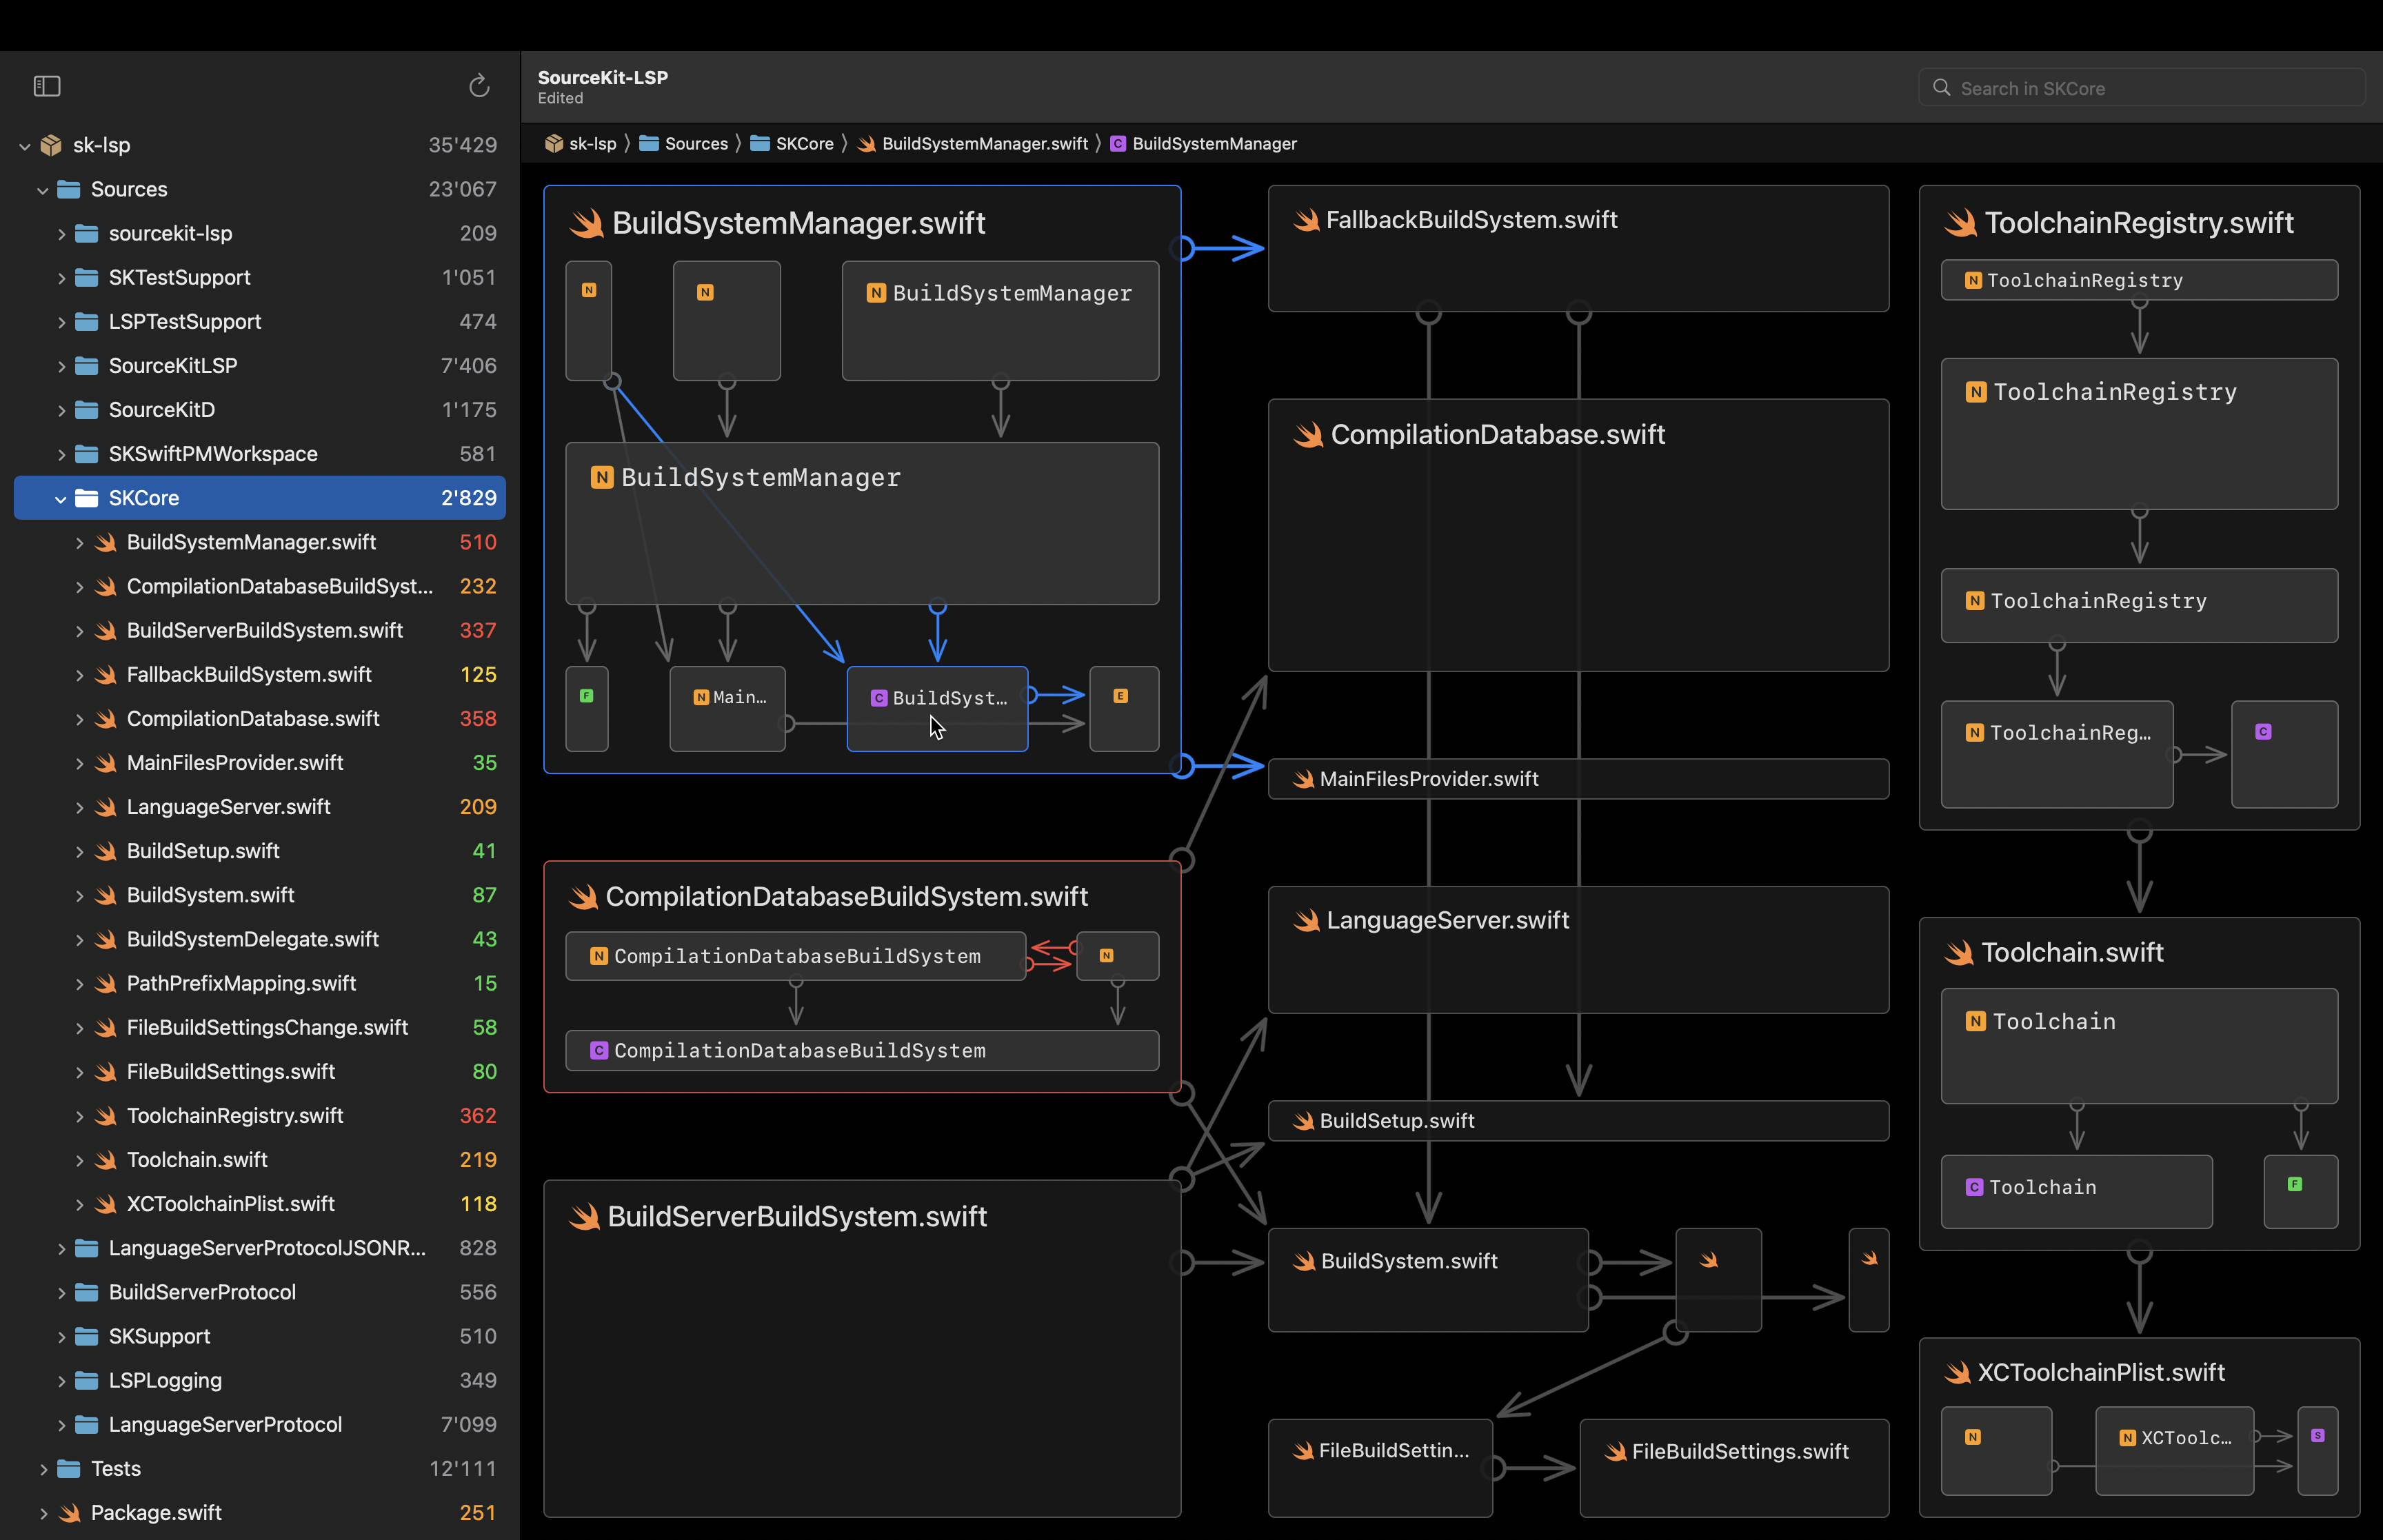
Task: Select the Toolchain class node
Action: coord(2076,1191)
